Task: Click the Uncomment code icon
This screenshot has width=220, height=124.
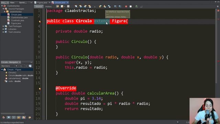Action: (141, 7)
